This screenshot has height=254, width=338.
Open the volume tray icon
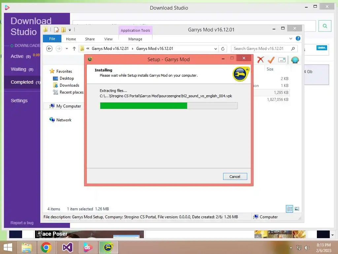307,247
